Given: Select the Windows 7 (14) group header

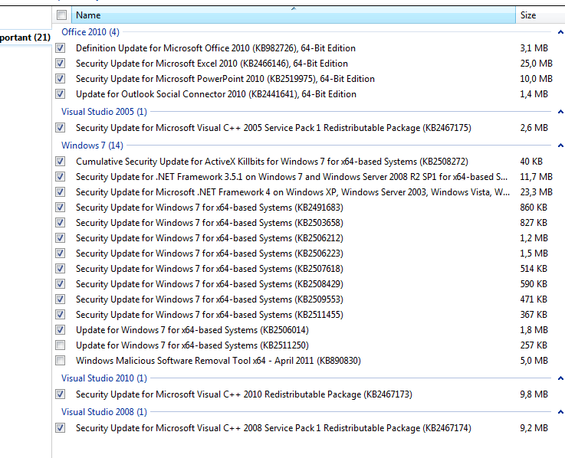Looking at the screenshot, I should point(92,145).
